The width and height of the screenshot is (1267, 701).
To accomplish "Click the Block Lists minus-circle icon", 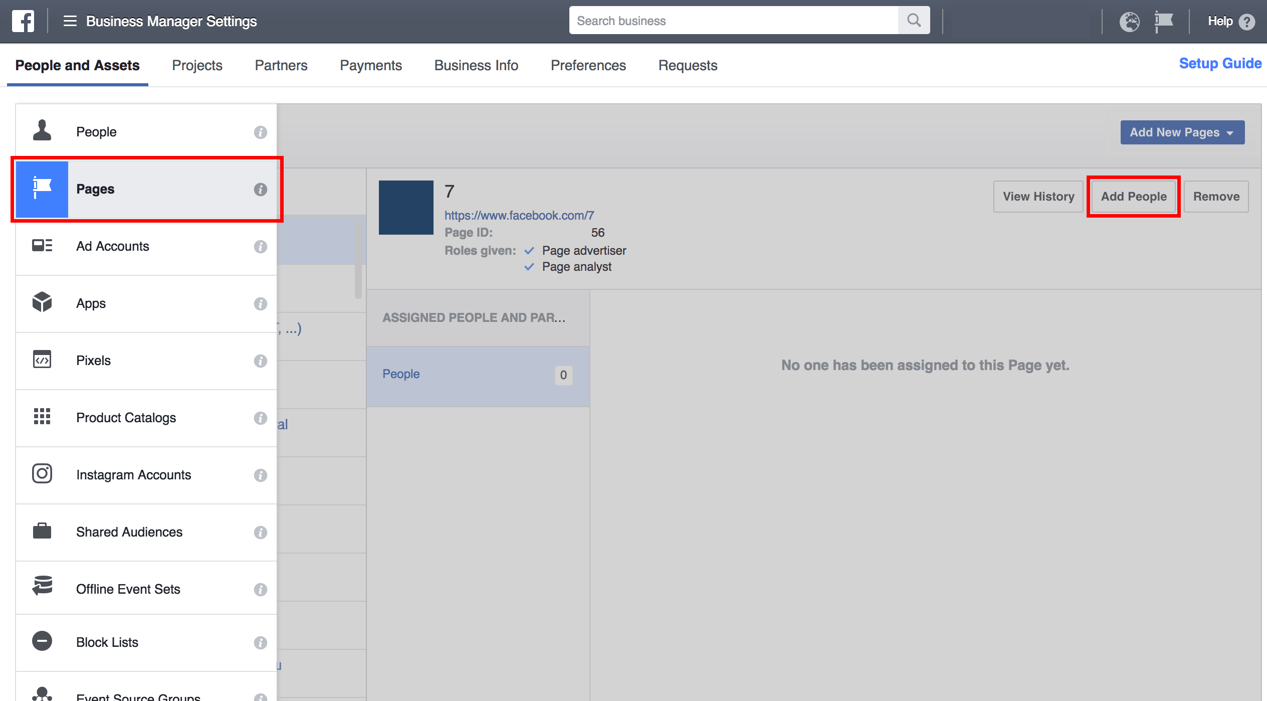I will (42, 641).
